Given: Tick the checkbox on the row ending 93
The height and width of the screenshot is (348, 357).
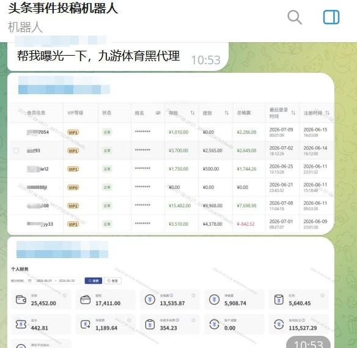Looking at the screenshot, I should click(x=16, y=150).
